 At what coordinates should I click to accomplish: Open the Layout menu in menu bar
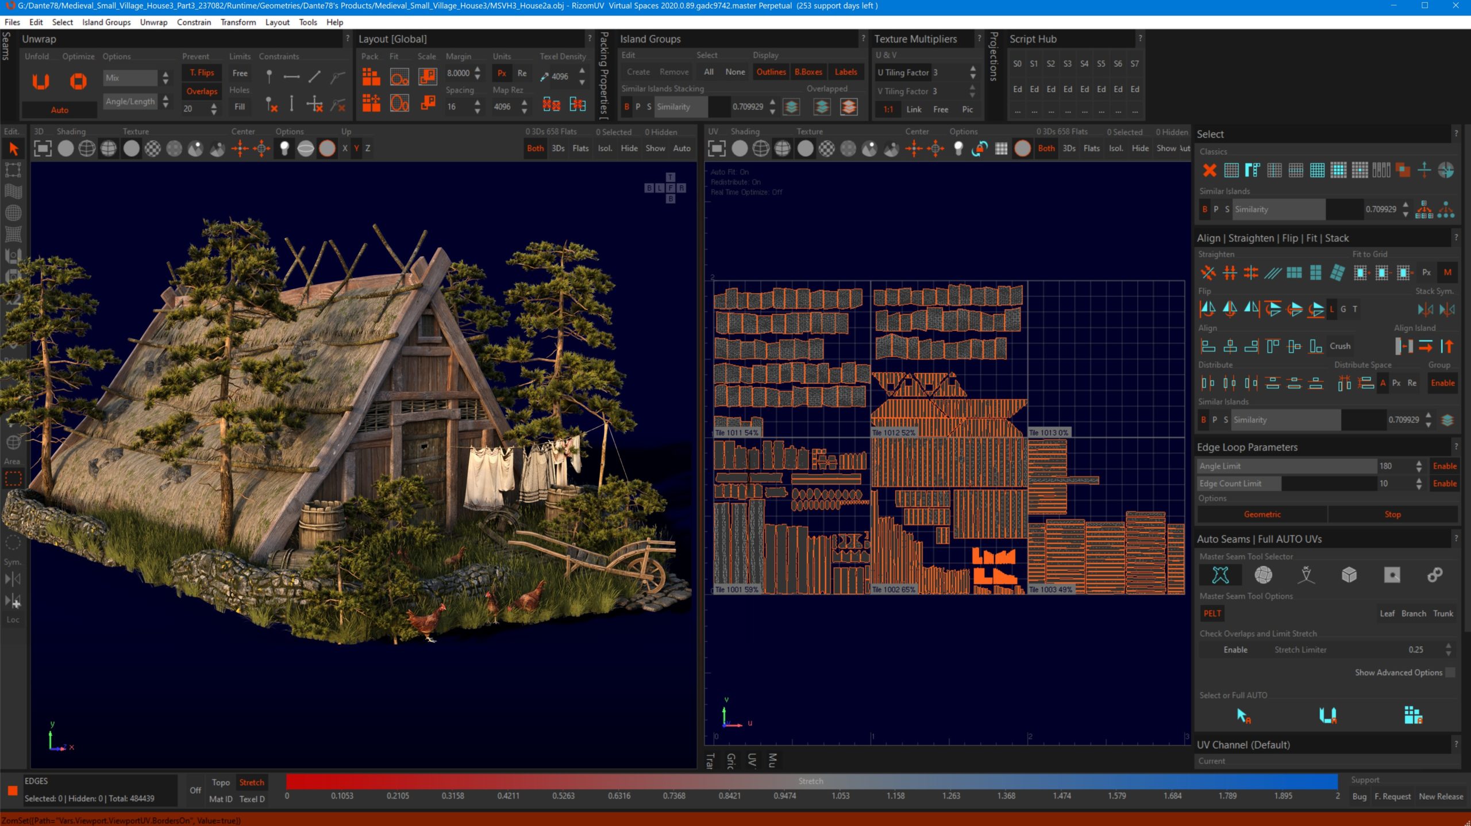(x=277, y=22)
